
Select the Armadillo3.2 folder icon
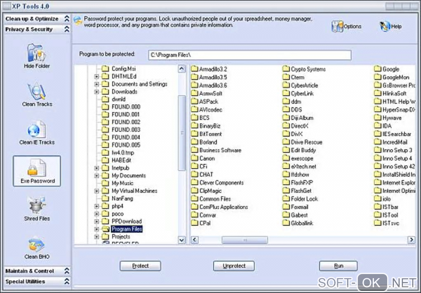tap(194, 69)
